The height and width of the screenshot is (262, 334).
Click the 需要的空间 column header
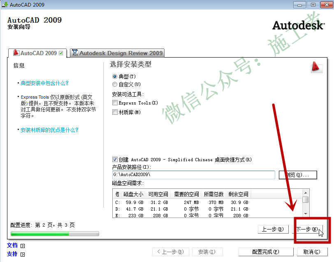[186, 194]
